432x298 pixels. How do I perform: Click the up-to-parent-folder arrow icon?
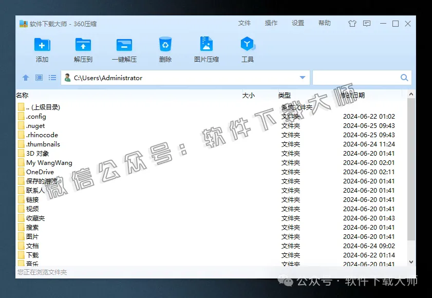coord(26,78)
